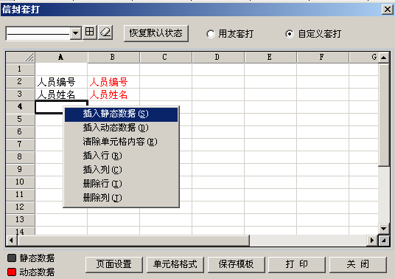Choose 清除单元格内容(E) from context menu

[x=121, y=142]
